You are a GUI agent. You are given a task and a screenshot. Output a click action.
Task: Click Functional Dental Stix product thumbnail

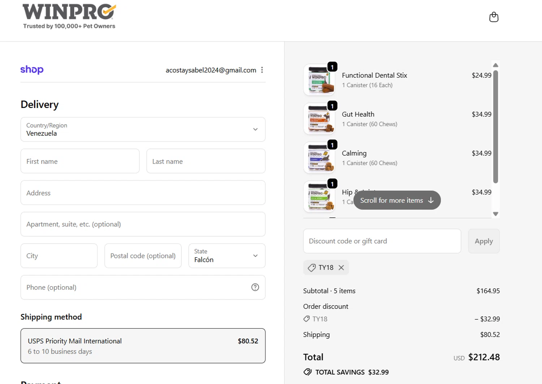[319, 80]
